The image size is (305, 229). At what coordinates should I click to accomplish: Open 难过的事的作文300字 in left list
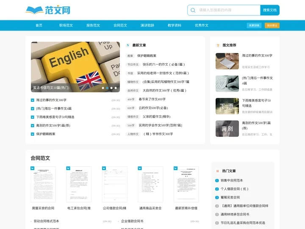point(51,100)
